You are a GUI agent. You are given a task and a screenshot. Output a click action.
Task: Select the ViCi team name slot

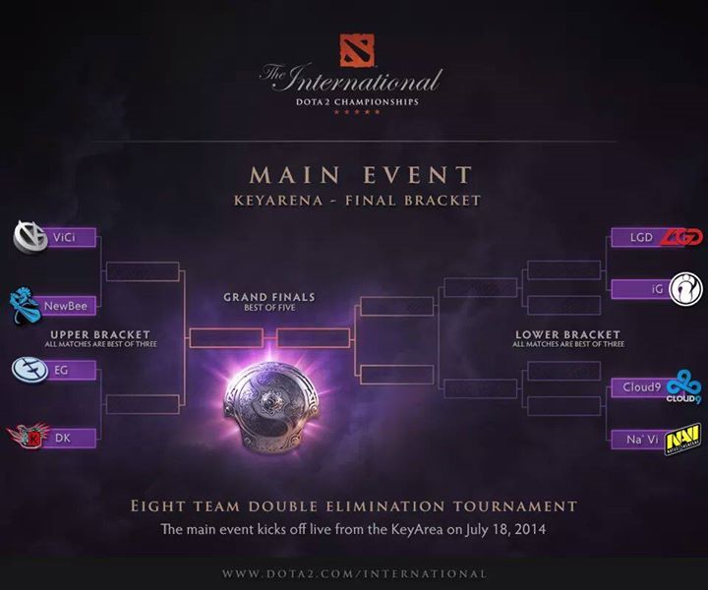coord(70,238)
